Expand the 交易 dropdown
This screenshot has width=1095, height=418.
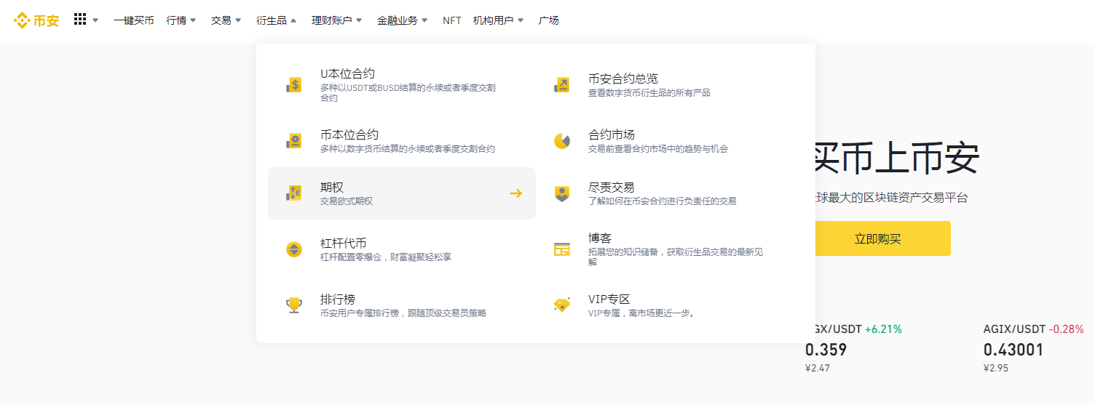pyautogui.click(x=238, y=20)
